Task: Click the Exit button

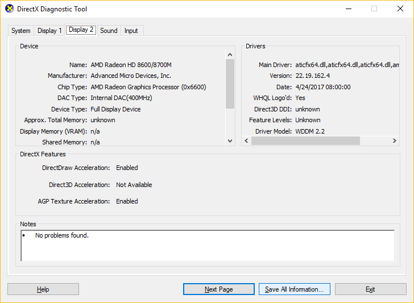Action: click(370, 289)
